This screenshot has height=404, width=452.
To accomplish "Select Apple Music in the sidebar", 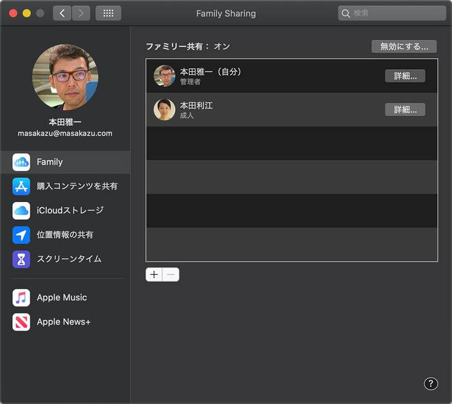I will pos(62,298).
